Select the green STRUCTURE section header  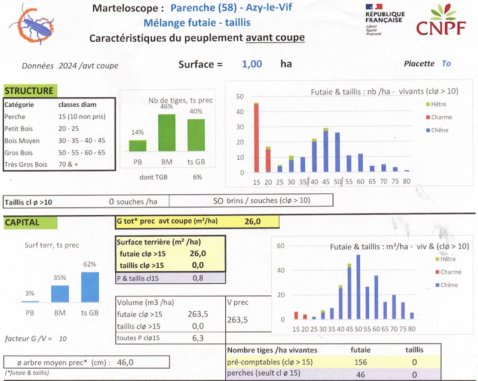click(x=29, y=91)
